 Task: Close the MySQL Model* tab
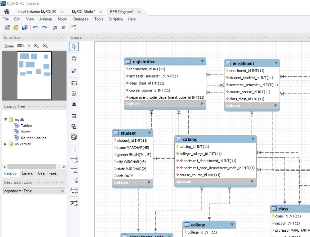click(100, 12)
